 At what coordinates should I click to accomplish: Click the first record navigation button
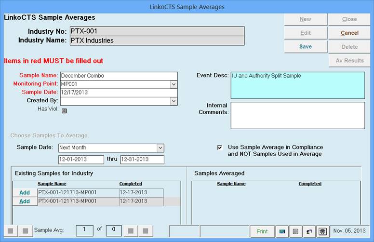click(11, 231)
